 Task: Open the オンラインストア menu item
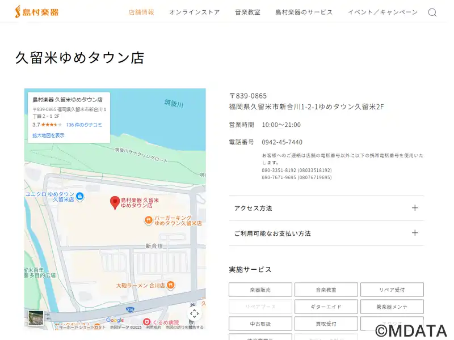[194, 12]
